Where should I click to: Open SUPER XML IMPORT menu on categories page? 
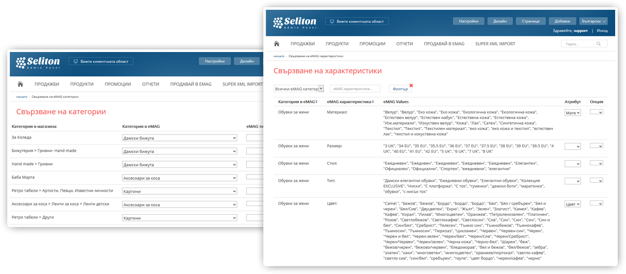pyautogui.click(x=243, y=84)
